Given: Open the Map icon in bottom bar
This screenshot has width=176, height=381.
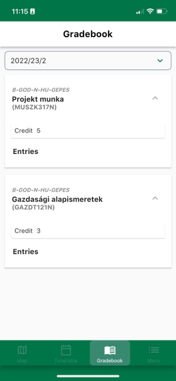Looking at the screenshot, I should point(22,350).
